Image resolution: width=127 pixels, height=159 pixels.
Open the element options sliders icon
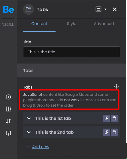(x=98, y=9)
